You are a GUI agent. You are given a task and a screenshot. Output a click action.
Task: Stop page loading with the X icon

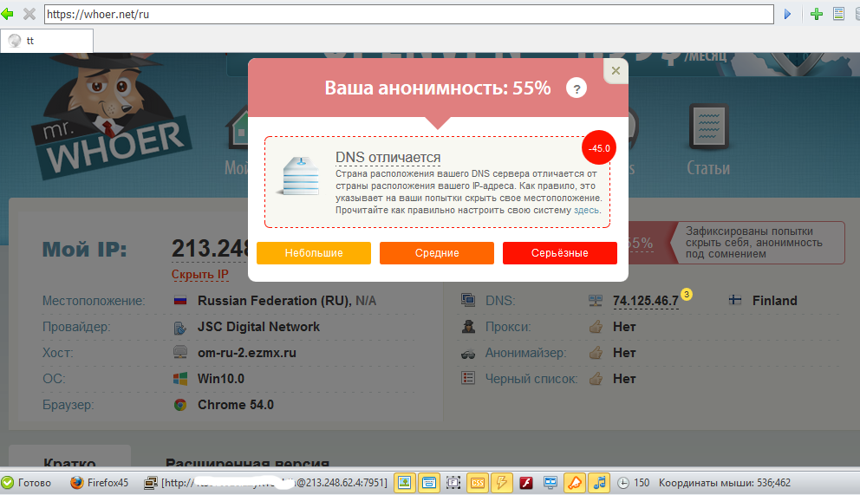[29, 14]
